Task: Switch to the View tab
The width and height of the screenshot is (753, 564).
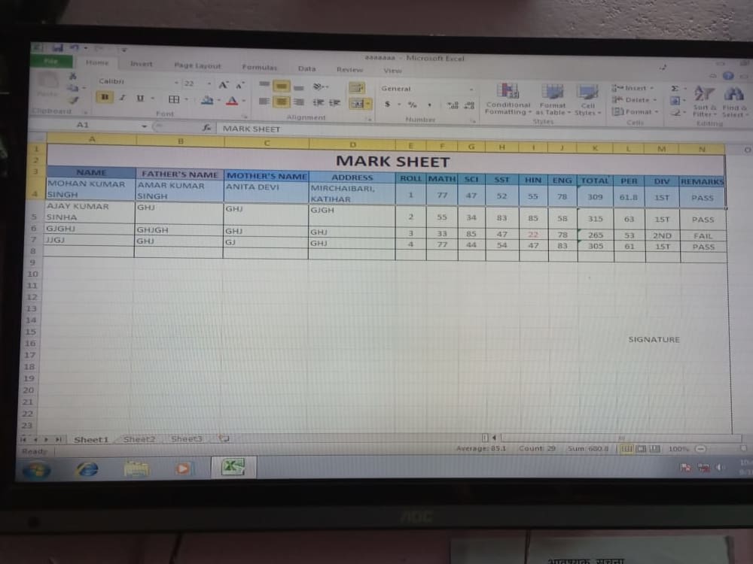Action: (x=392, y=71)
